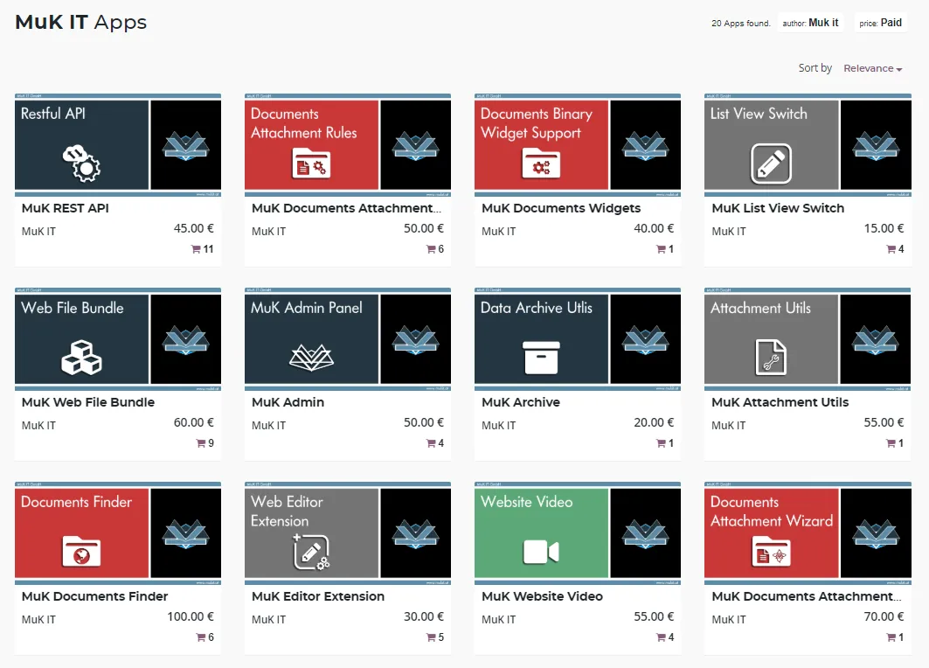This screenshot has height=668, width=929.
Task: Open the Sort by Relevance dropdown
Action: [872, 68]
